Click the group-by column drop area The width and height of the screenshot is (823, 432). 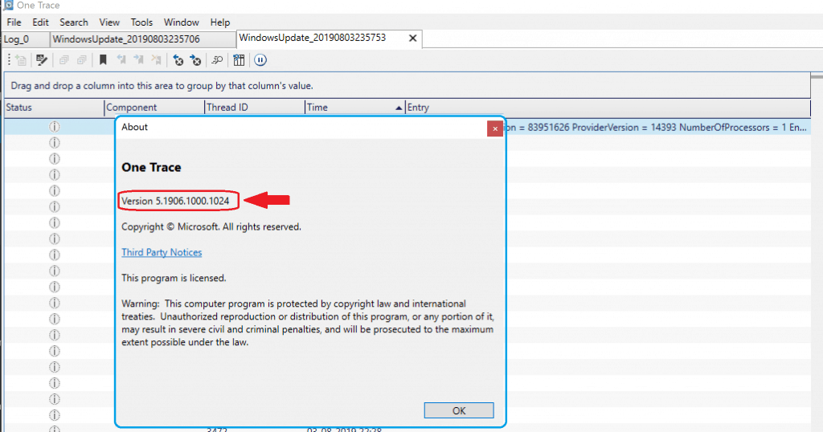[407, 85]
